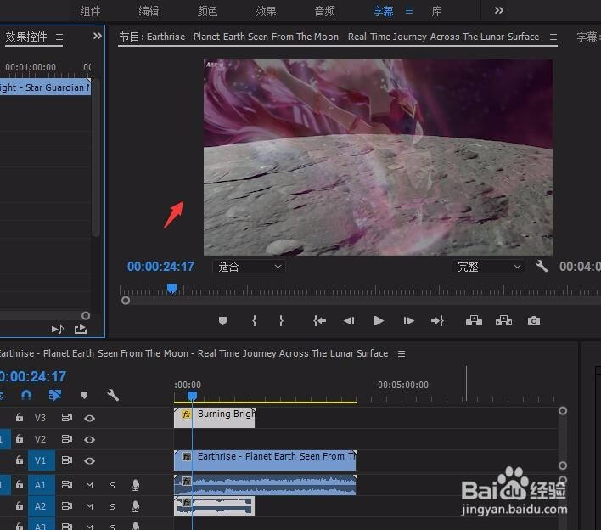601x530 pixels.
Task: Open timeline sequence panel menu
Action: [402, 353]
